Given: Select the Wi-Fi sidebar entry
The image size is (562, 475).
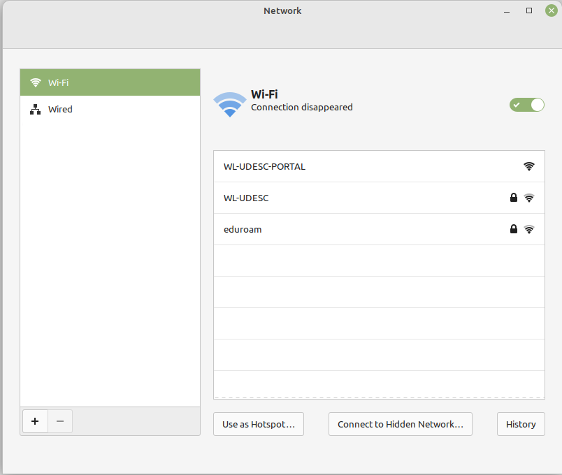Looking at the screenshot, I should 110,82.
